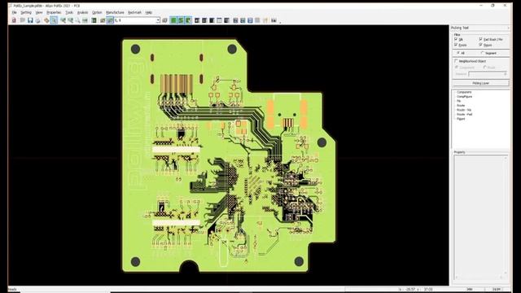The width and height of the screenshot is (521, 293).
Task: Click the dropdown arrow of the layer combo
Action: (x=158, y=20)
